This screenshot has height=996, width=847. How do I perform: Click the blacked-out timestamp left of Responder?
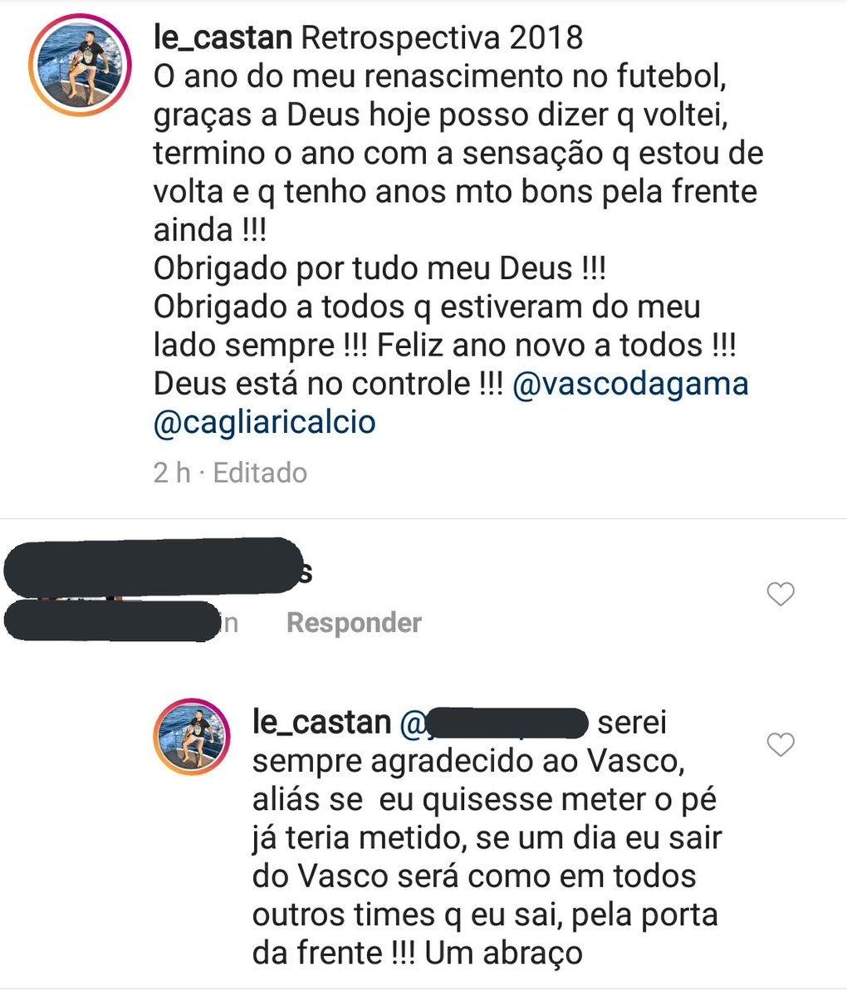tap(116, 622)
